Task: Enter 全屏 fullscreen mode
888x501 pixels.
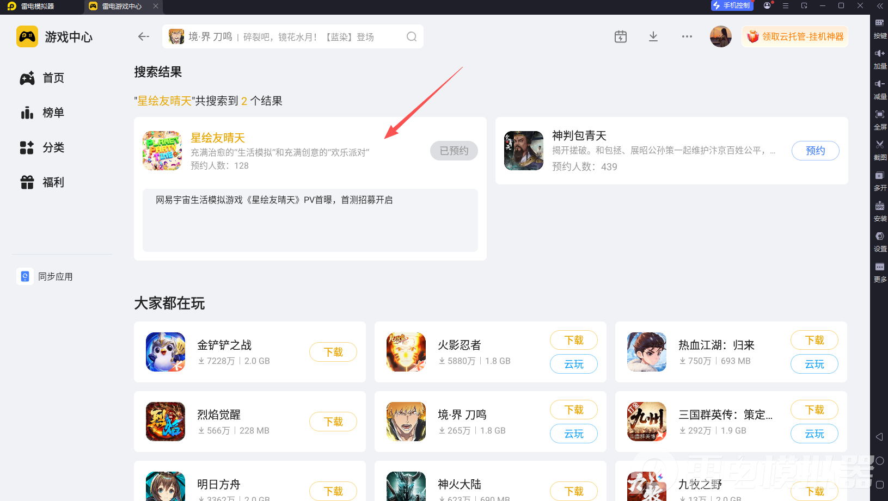Action: tap(880, 120)
